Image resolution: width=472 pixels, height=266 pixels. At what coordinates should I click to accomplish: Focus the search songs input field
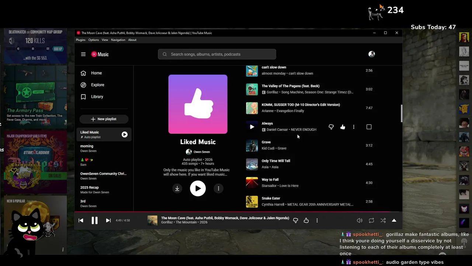pyautogui.click(x=217, y=54)
